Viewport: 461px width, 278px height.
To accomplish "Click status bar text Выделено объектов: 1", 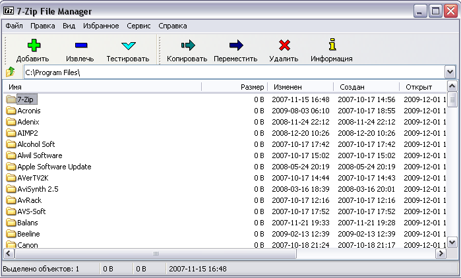I will point(41,269).
